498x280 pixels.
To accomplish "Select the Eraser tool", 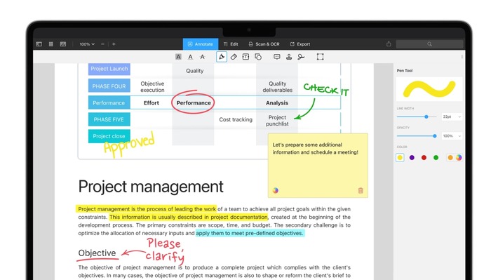I will [x=234, y=57].
